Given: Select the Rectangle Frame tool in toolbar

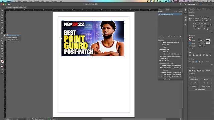Looking at the screenshot, I should click(2, 33).
